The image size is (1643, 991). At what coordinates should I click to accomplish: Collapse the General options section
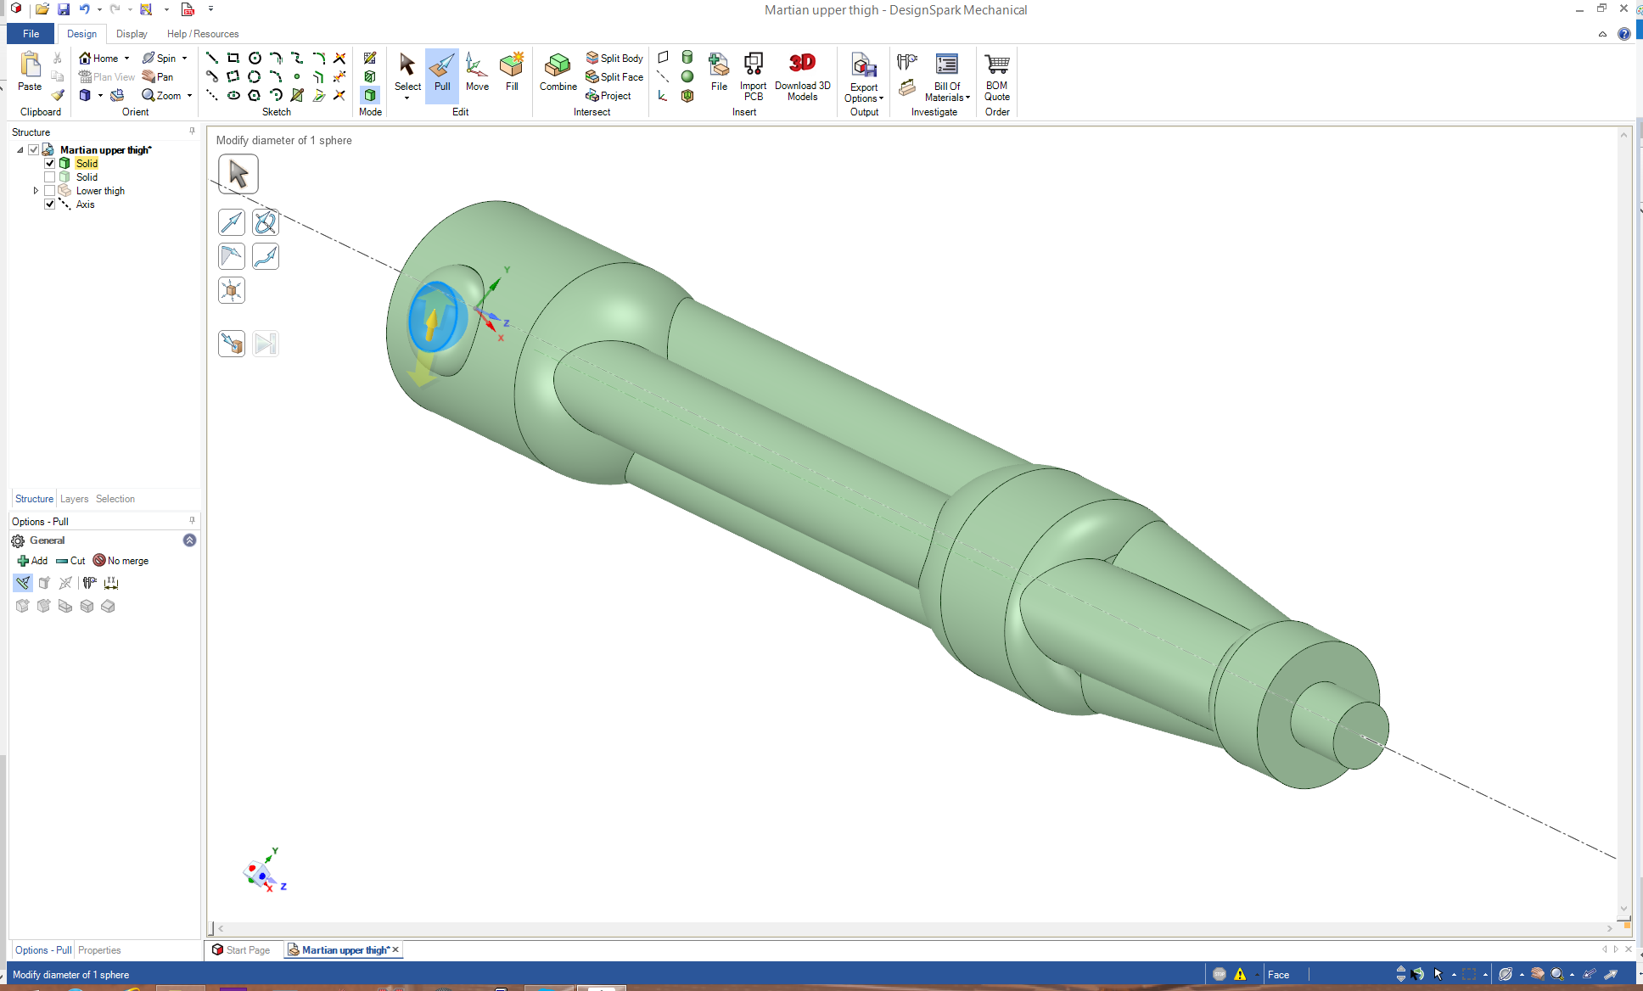coord(189,540)
